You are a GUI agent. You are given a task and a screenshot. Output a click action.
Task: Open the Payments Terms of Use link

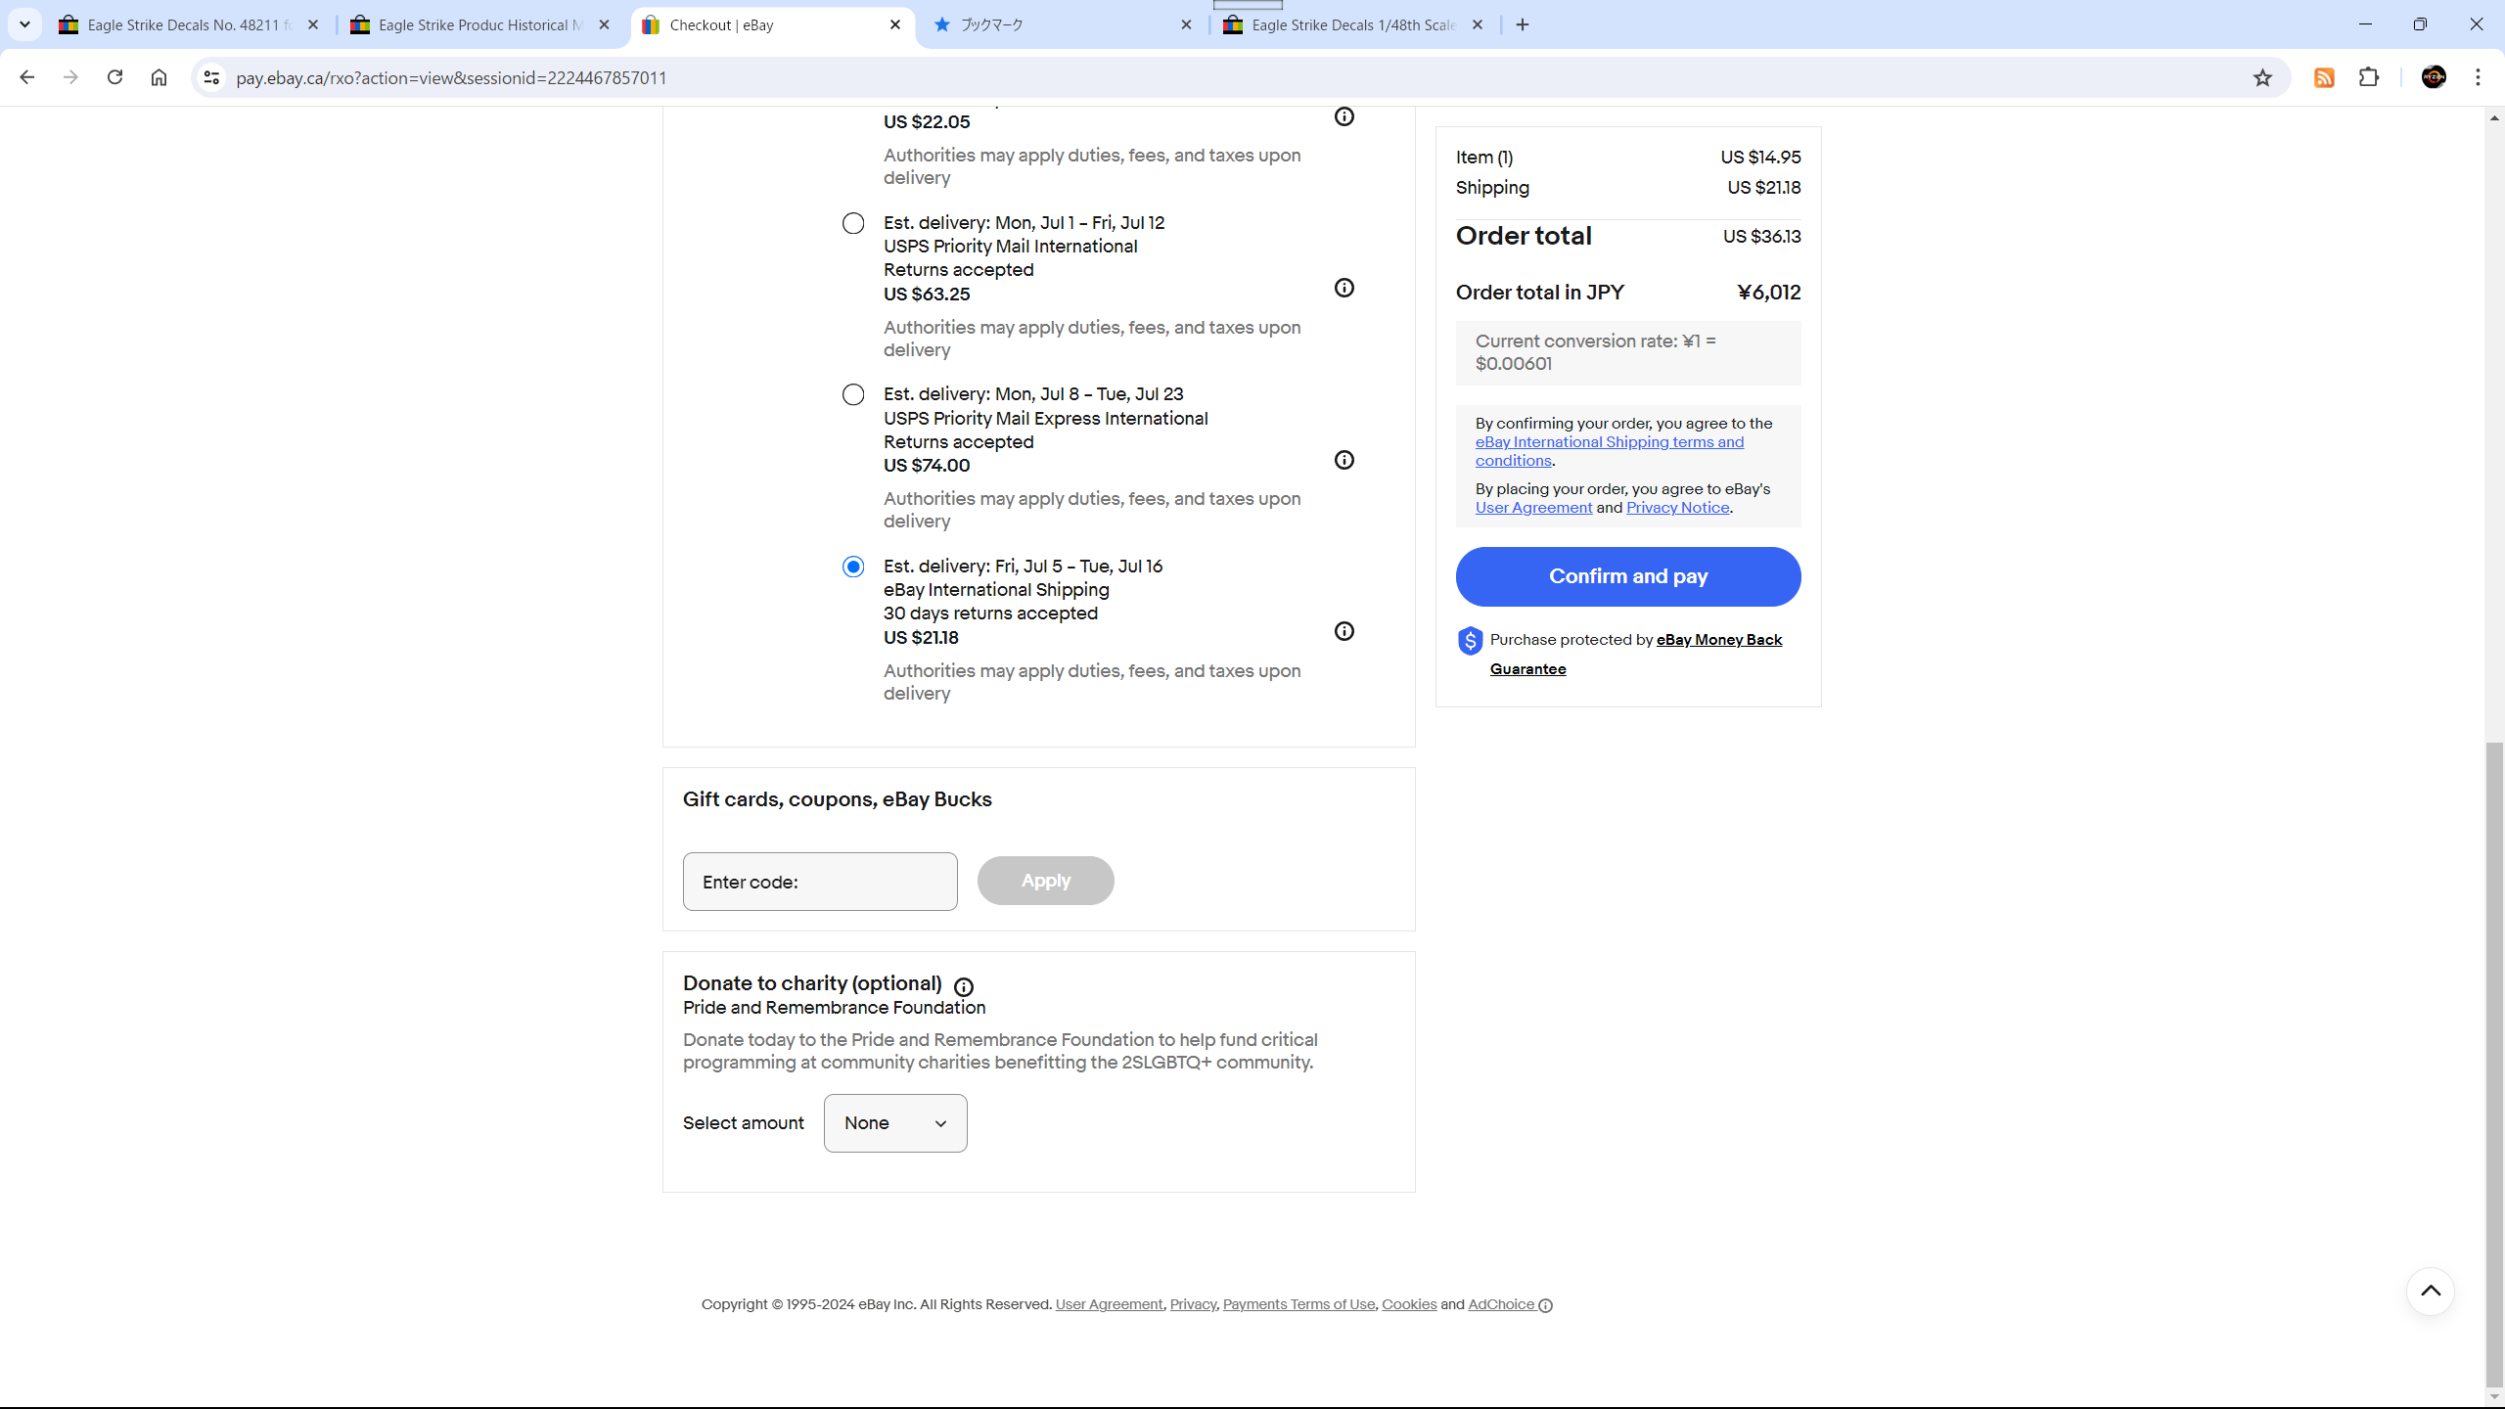pos(1298,1304)
